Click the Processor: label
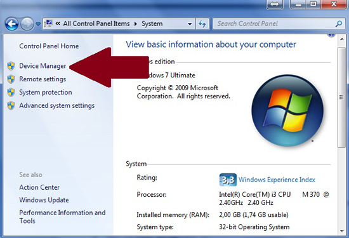 click(152, 195)
